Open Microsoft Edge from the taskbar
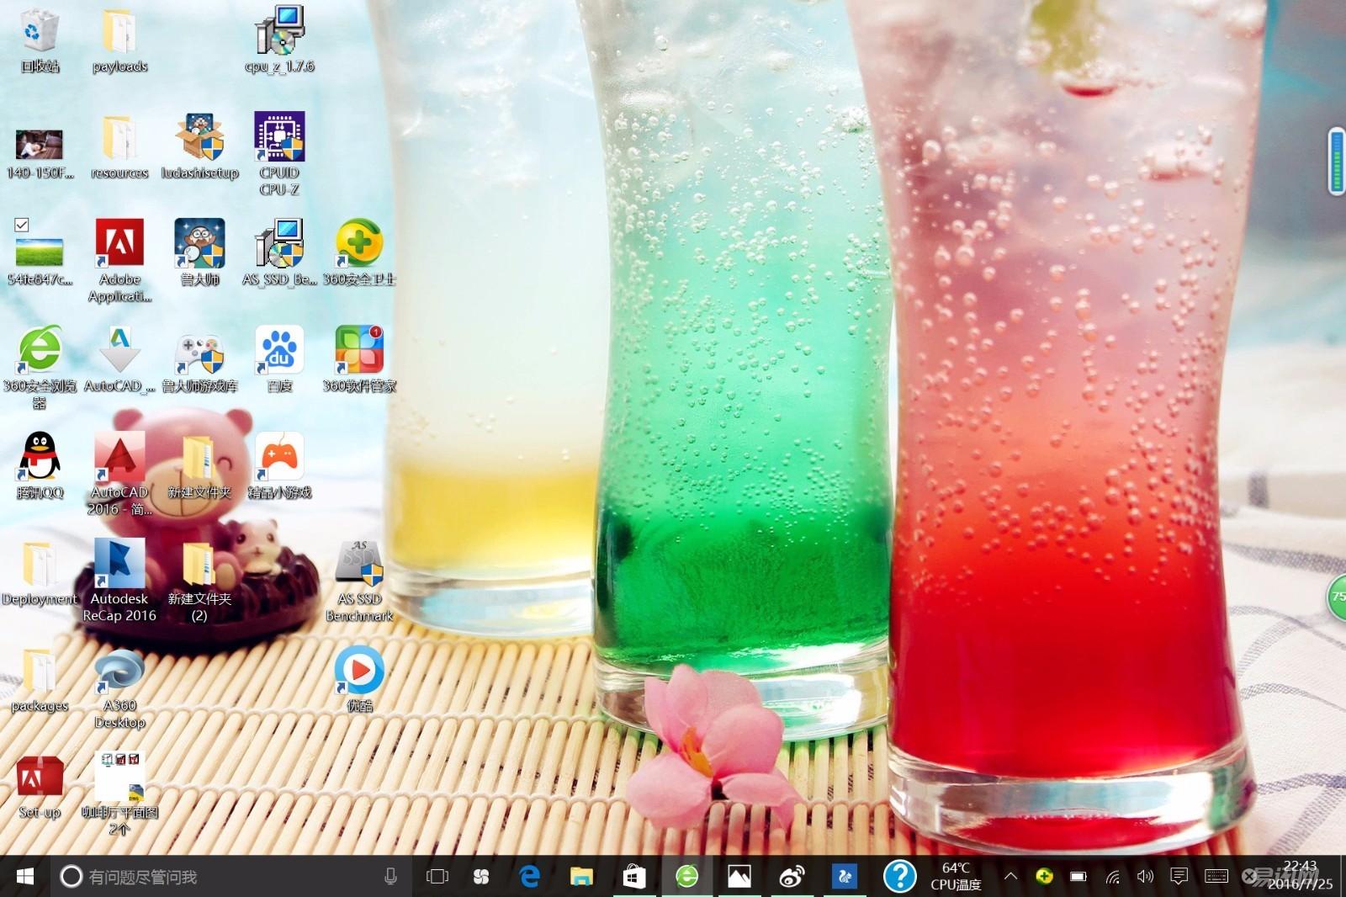The height and width of the screenshot is (897, 1346). [530, 877]
